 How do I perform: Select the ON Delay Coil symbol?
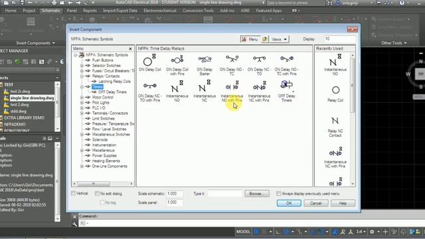149,63
